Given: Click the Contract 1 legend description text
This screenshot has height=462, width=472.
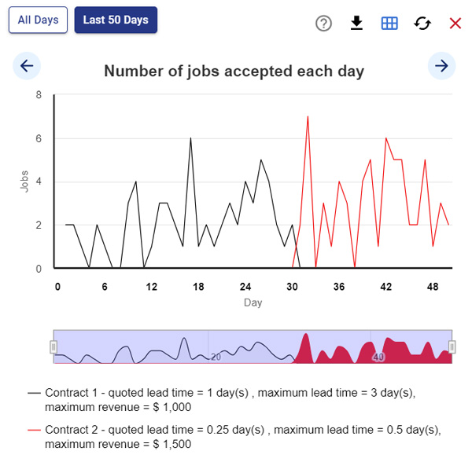Looking at the screenshot, I should coord(230,400).
